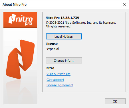
Task: Click the All rights reserved text
Action: pyautogui.click(x=59, y=26)
